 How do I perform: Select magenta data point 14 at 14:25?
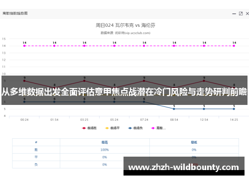tap(234, 46)
